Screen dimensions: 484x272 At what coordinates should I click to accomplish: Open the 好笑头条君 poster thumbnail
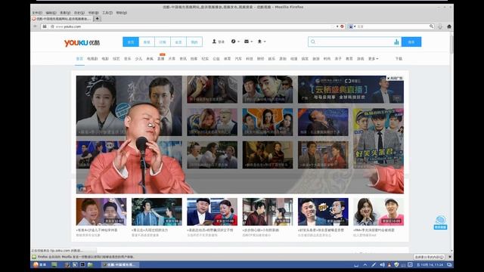[378, 138]
